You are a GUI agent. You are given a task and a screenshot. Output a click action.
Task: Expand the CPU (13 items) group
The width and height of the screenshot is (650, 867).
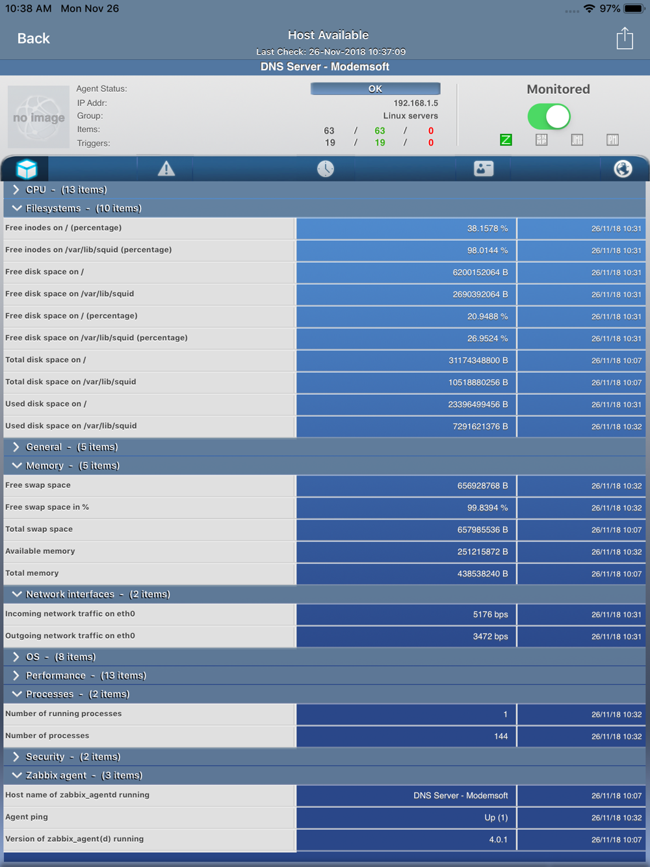pos(325,190)
